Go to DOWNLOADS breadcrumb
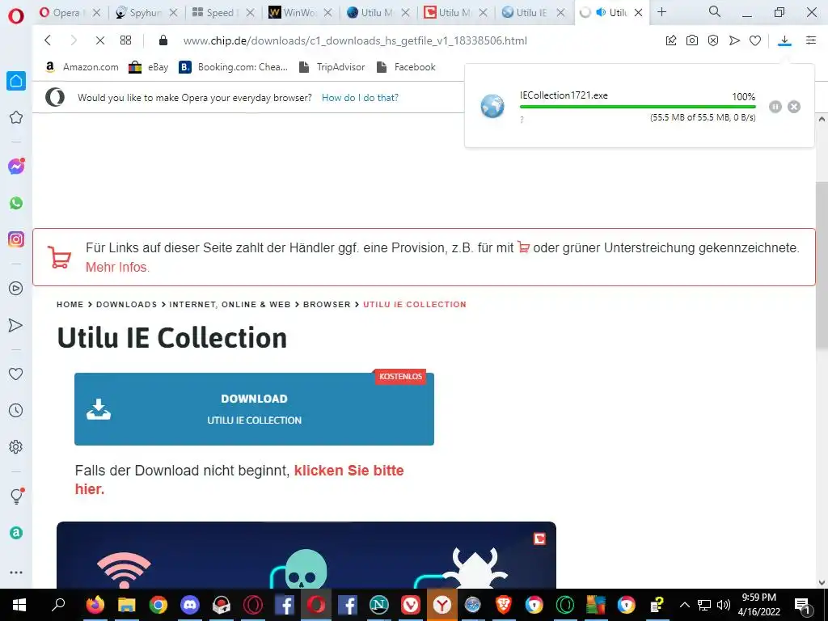 [127, 305]
